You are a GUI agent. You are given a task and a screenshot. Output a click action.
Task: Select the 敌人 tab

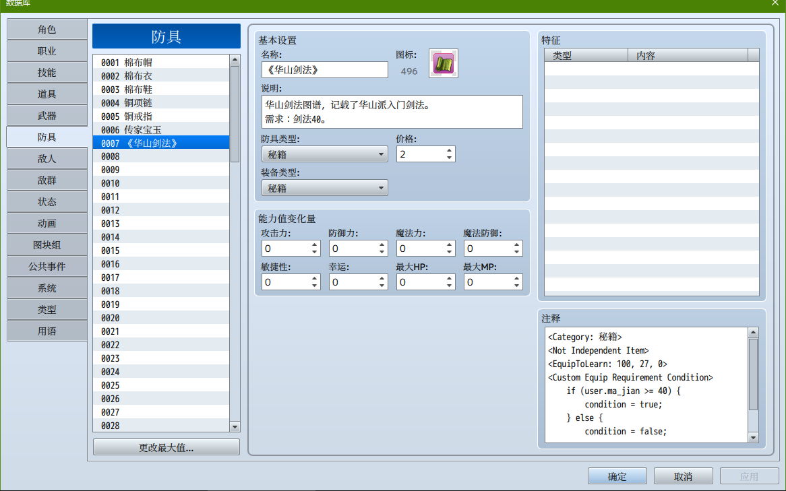pyautogui.click(x=47, y=159)
